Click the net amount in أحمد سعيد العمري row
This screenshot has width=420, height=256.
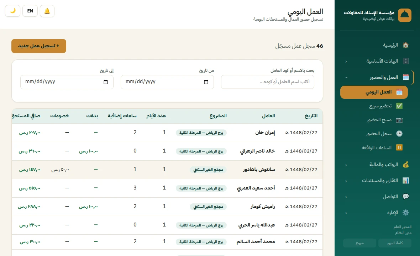[x=30, y=188]
